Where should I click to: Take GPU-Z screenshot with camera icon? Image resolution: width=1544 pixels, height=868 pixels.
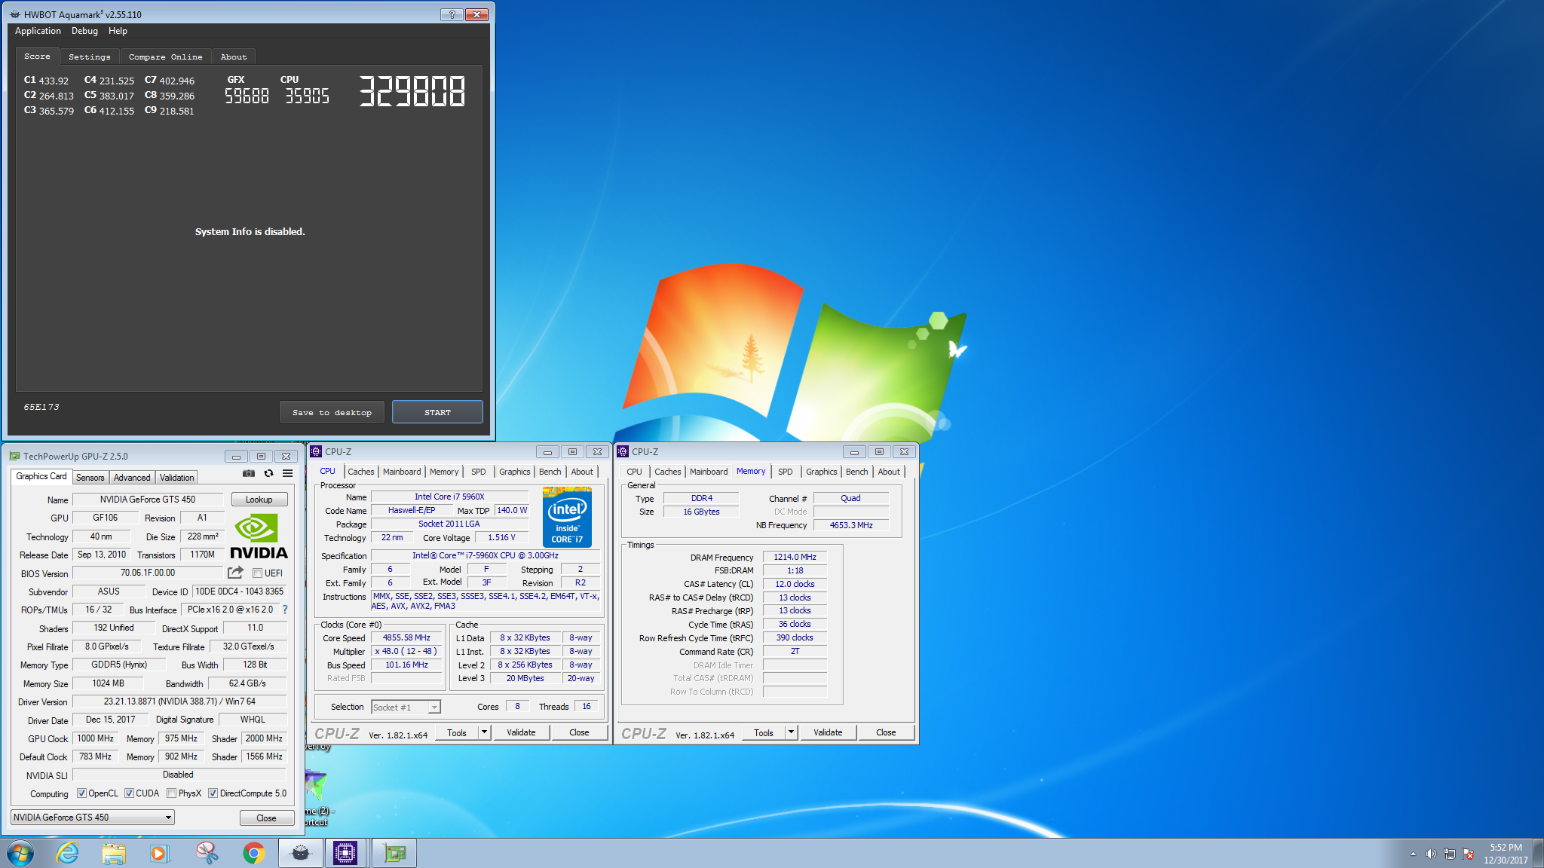tap(249, 473)
